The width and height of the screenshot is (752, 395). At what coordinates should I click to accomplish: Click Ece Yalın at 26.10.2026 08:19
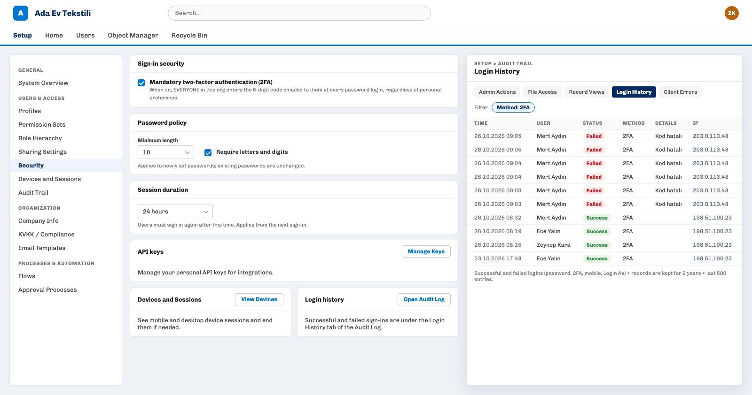point(548,231)
